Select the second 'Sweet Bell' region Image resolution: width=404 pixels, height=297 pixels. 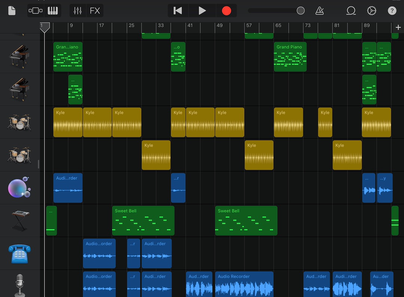(246, 220)
